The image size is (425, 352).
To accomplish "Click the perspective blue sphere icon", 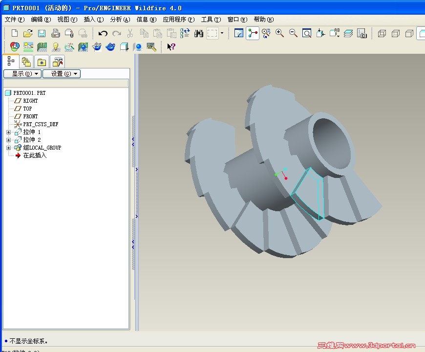I will 138,47.
